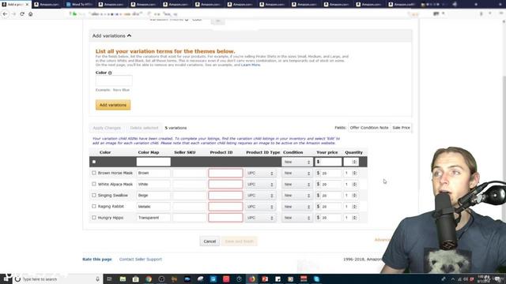Open the Contact Seller Support link
Screen dimensions: 506x284
click(x=141, y=260)
